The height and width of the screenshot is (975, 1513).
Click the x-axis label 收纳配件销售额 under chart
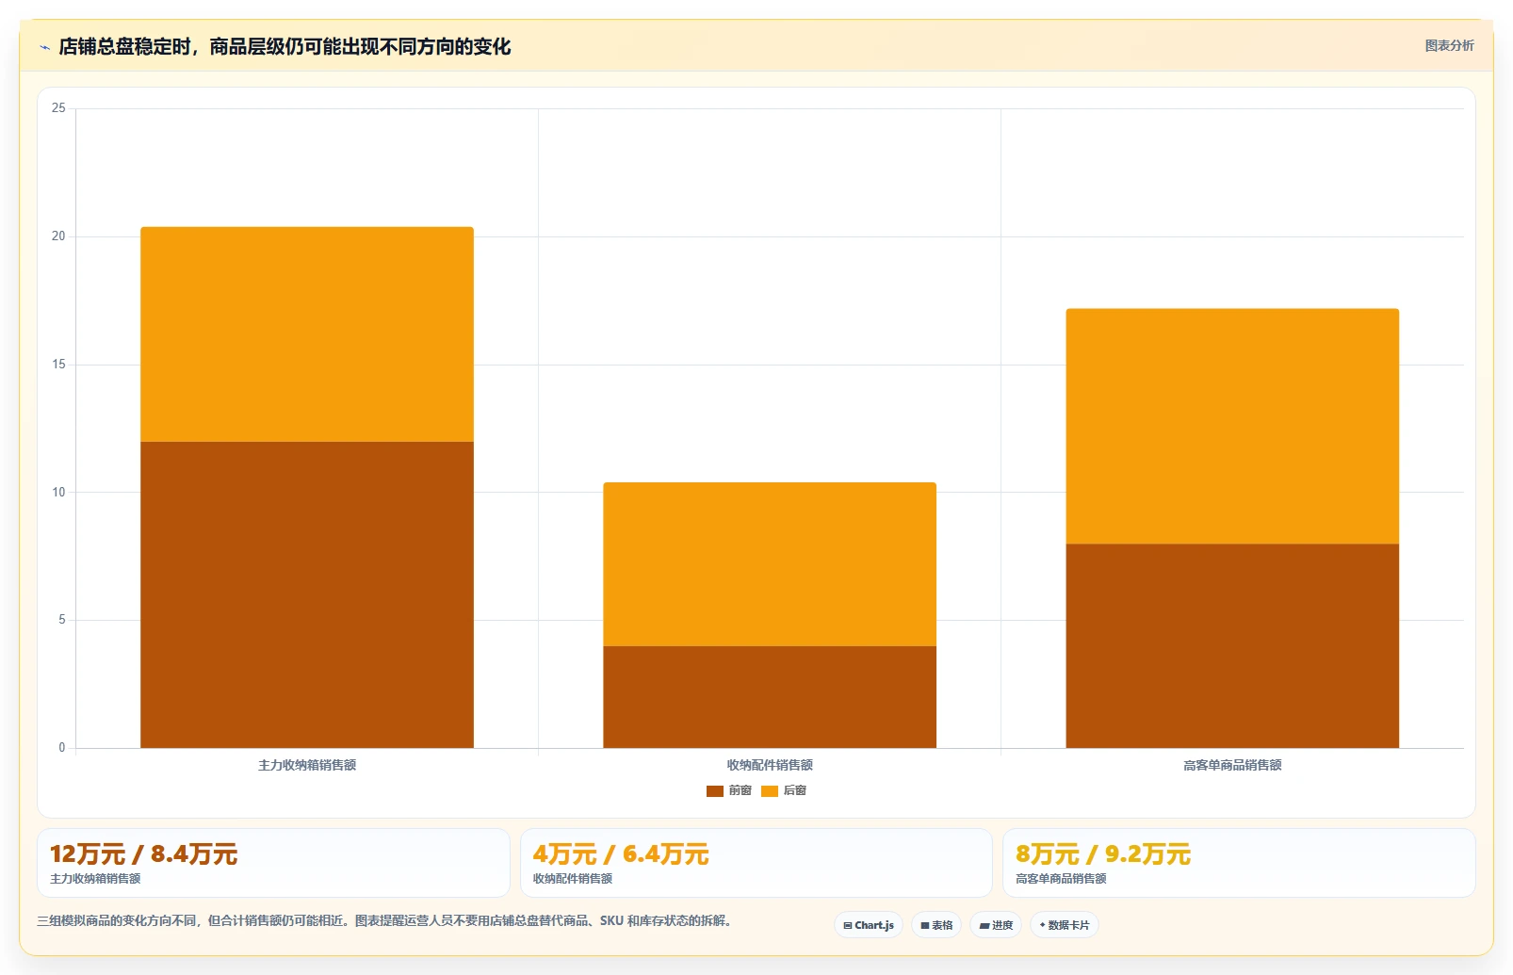point(770,765)
